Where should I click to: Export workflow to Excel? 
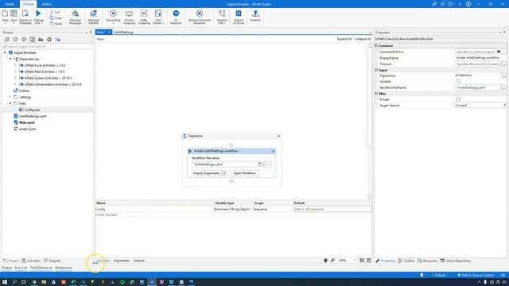coord(239,17)
